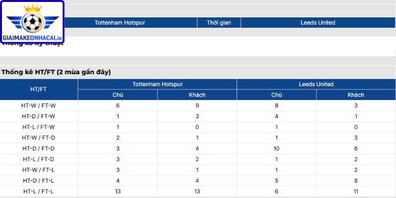
Task: Select Tottenham's Khách column header
Action: 197,95
